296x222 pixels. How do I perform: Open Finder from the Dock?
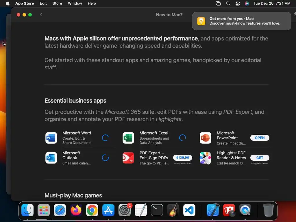27,210
